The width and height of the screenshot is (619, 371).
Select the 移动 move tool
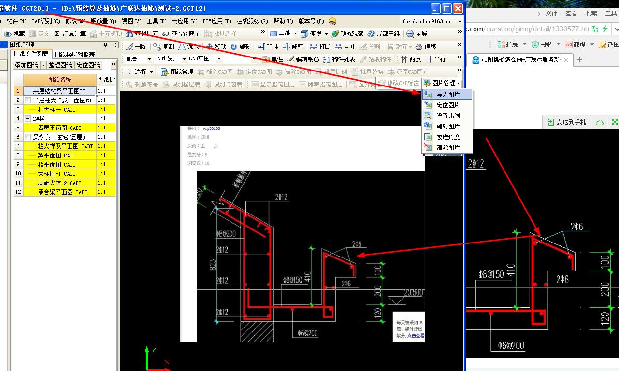[216, 47]
